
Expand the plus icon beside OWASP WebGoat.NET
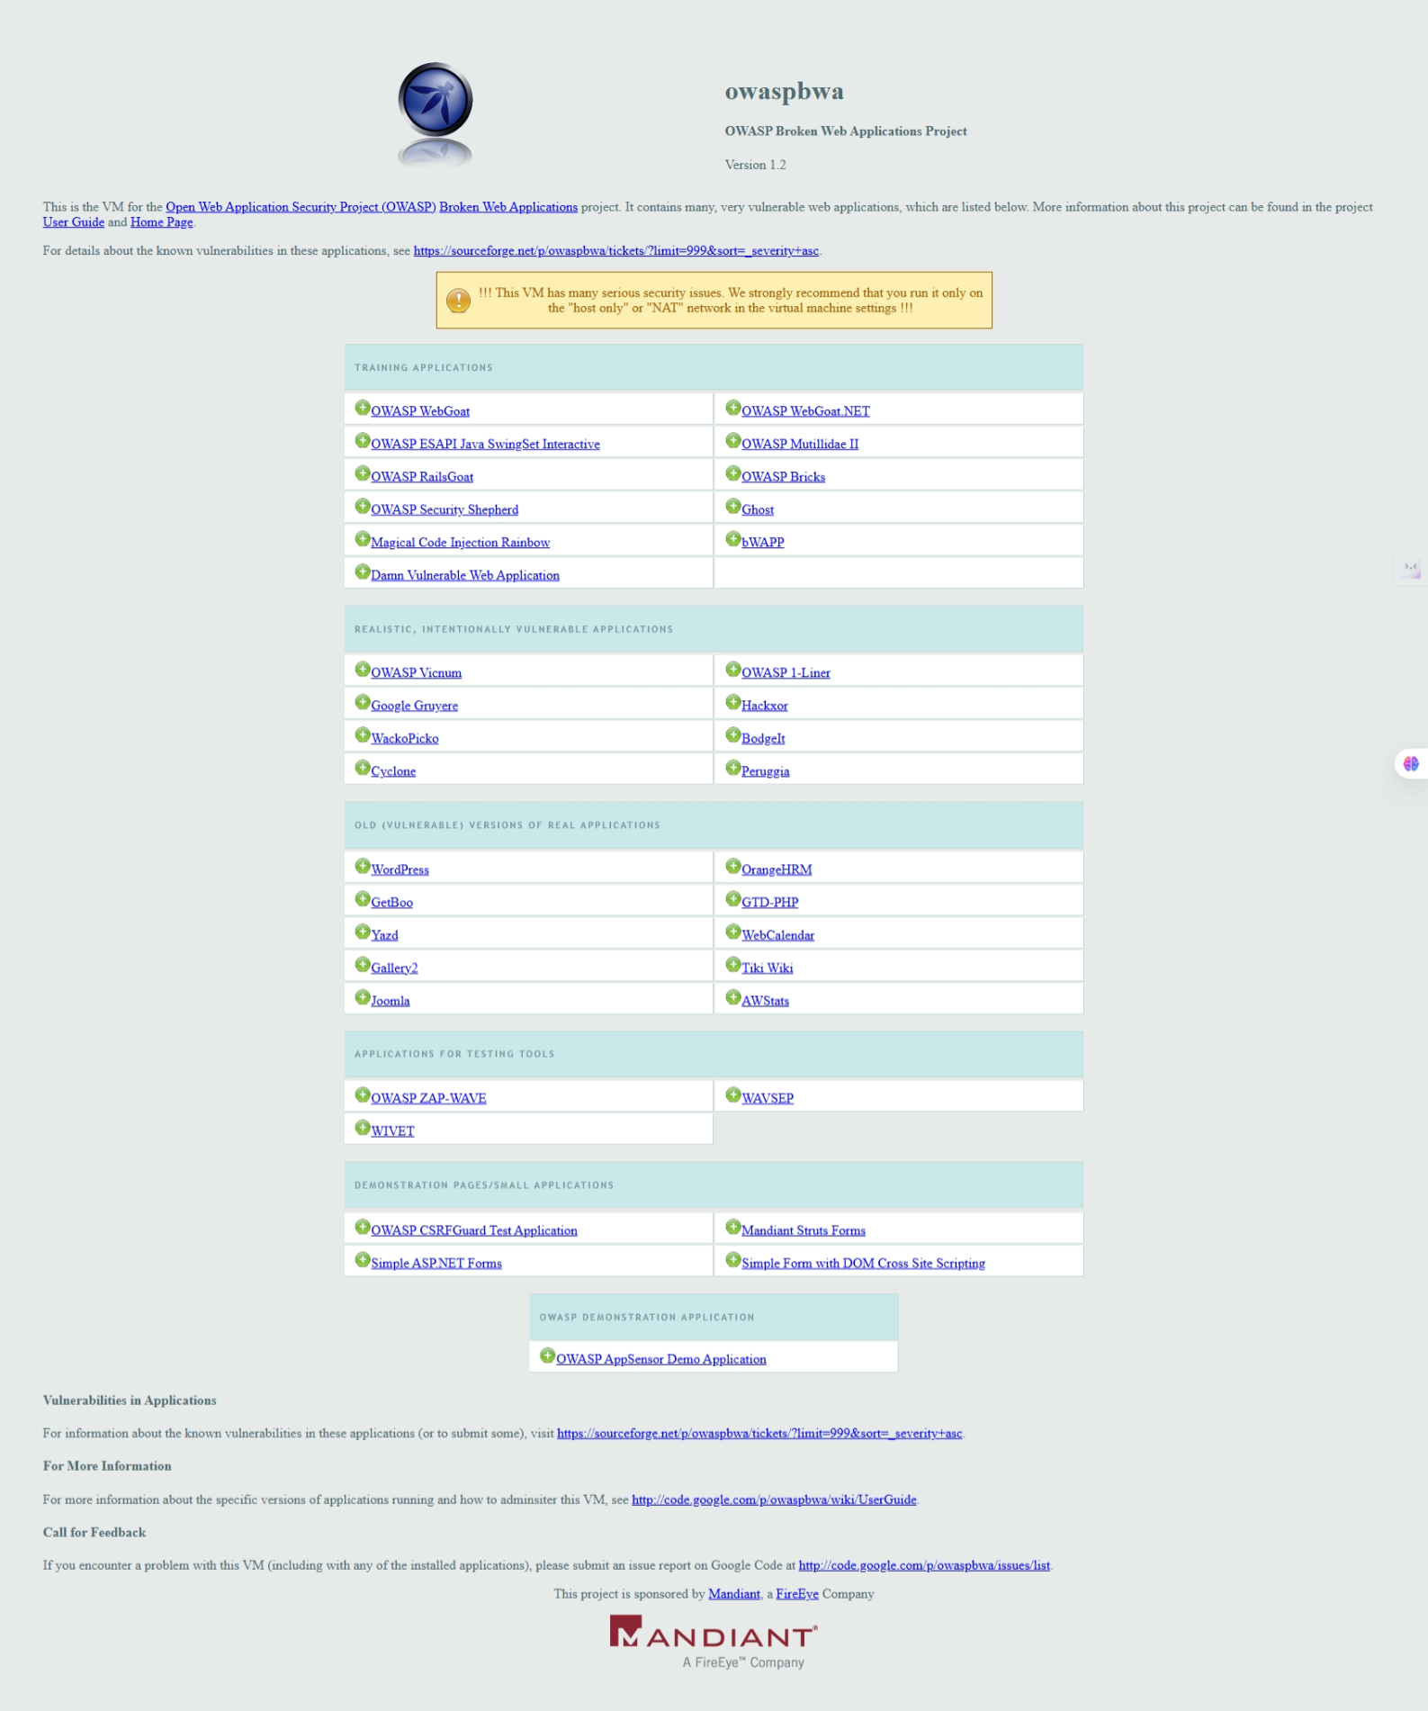(x=733, y=408)
